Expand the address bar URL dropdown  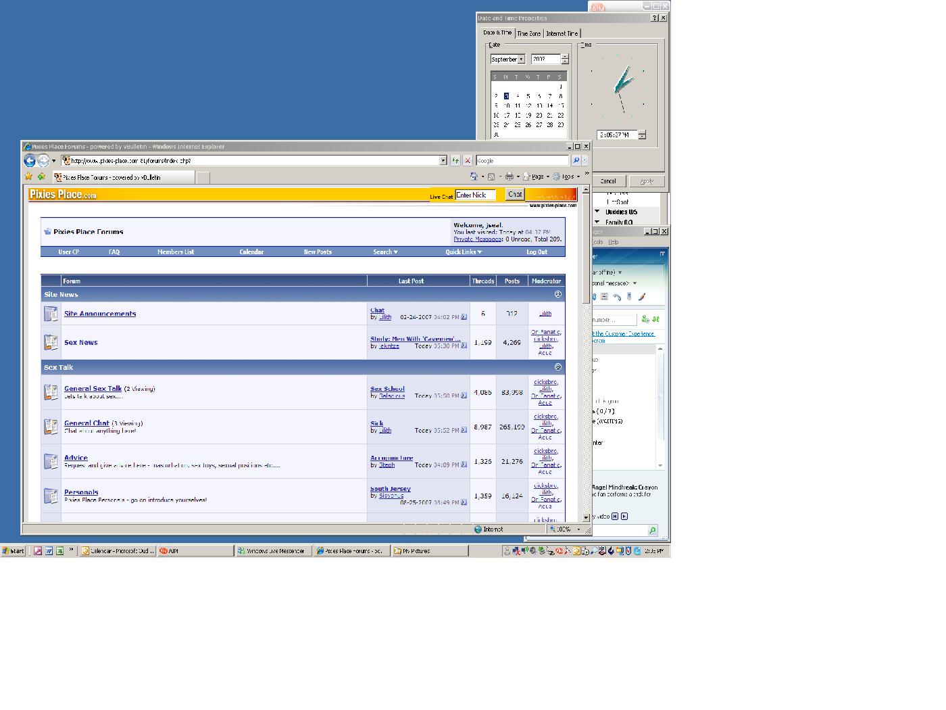[x=443, y=161]
